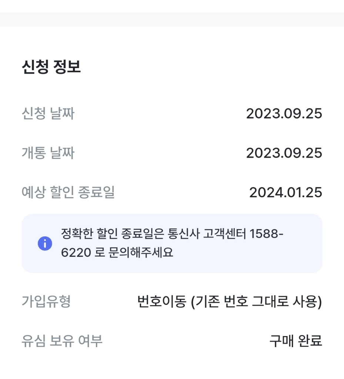Click the 2024.01.25 discount end date
The width and height of the screenshot is (344, 379).
click(x=285, y=193)
